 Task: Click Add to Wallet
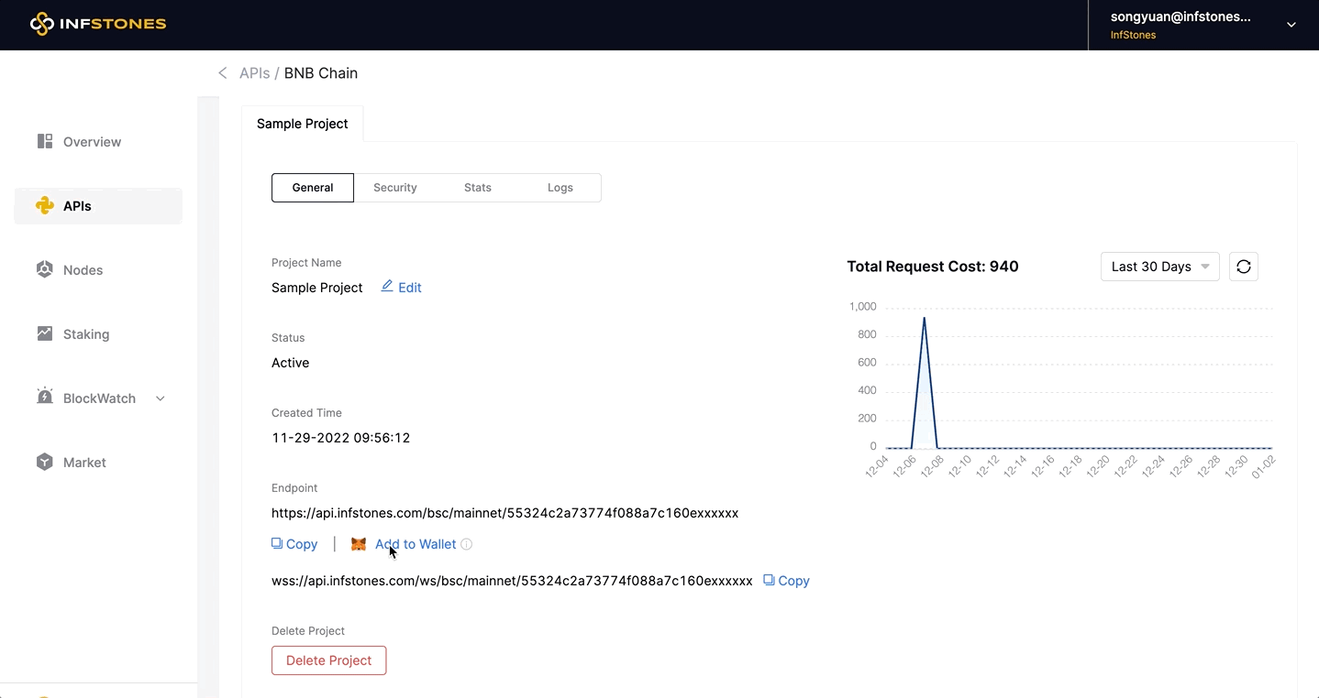[416, 544]
